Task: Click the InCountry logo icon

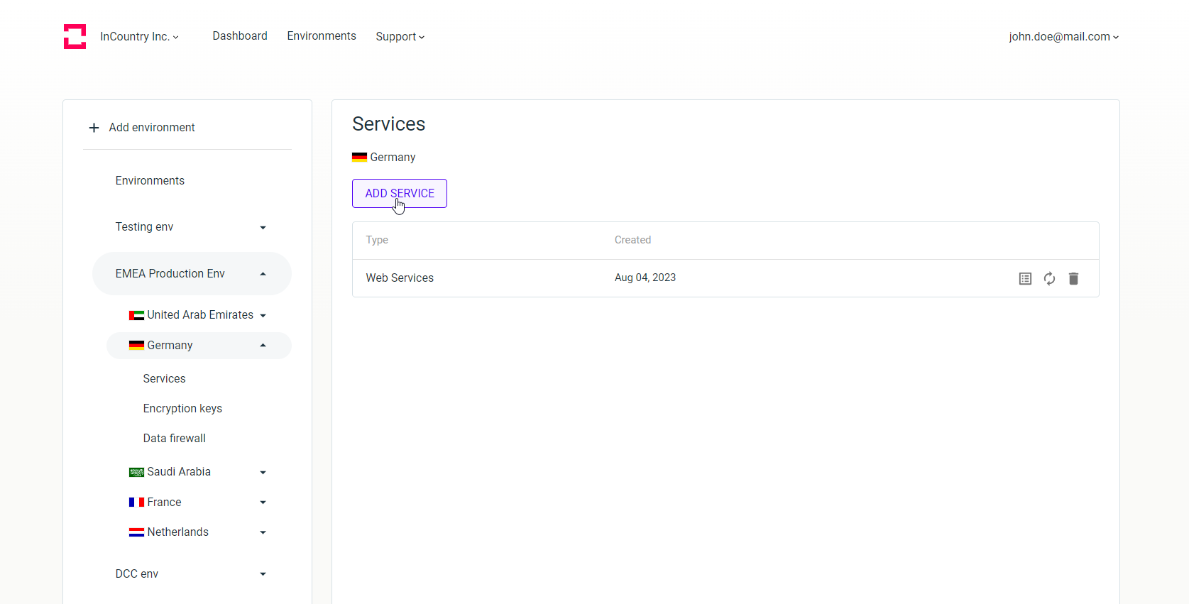Action: [75, 37]
